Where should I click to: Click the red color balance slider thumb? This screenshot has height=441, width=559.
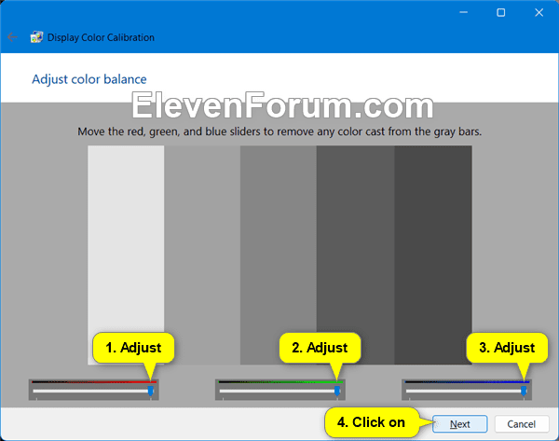[x=150, y=391]
